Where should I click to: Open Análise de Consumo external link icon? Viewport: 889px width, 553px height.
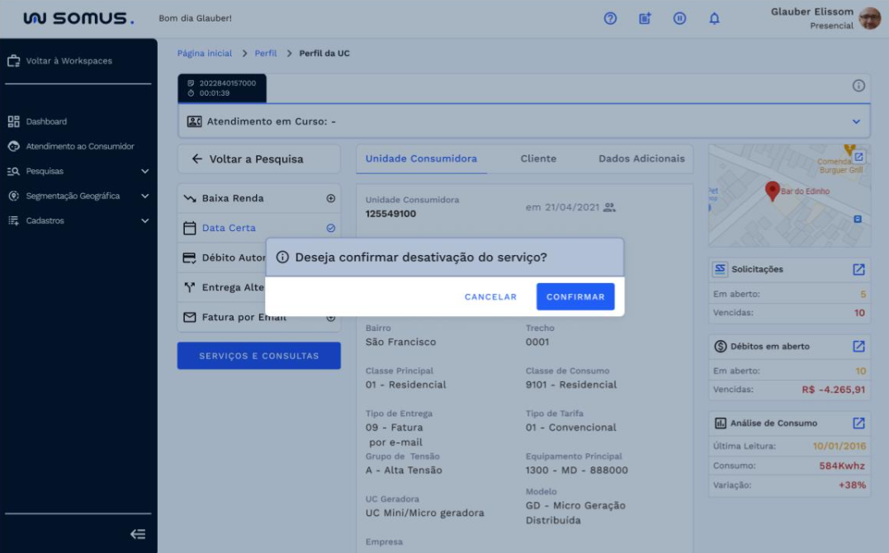pos(858,423)
